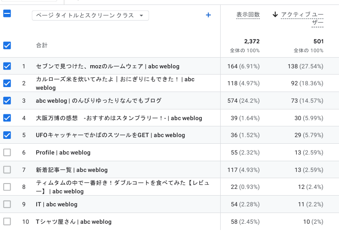Check the Tシャツ屋さん row checkbox

click(7, 221)
